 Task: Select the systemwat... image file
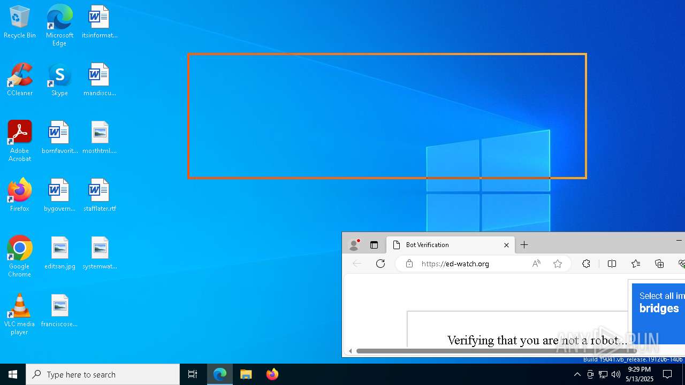100,253
